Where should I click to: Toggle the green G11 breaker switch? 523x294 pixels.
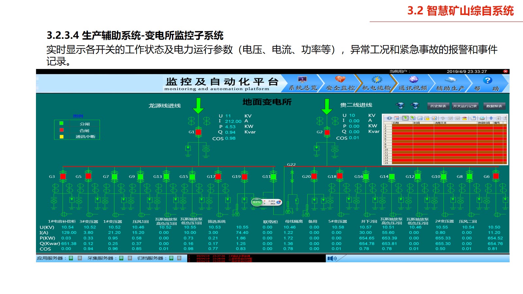[x=273, y=177]
